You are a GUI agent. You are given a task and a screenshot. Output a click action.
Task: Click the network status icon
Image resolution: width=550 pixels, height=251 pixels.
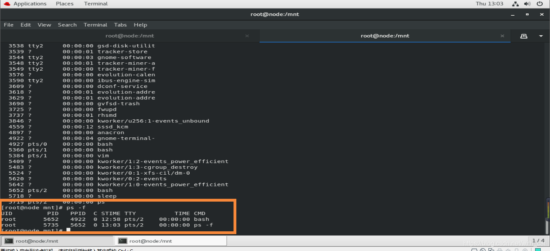[515, 4]
